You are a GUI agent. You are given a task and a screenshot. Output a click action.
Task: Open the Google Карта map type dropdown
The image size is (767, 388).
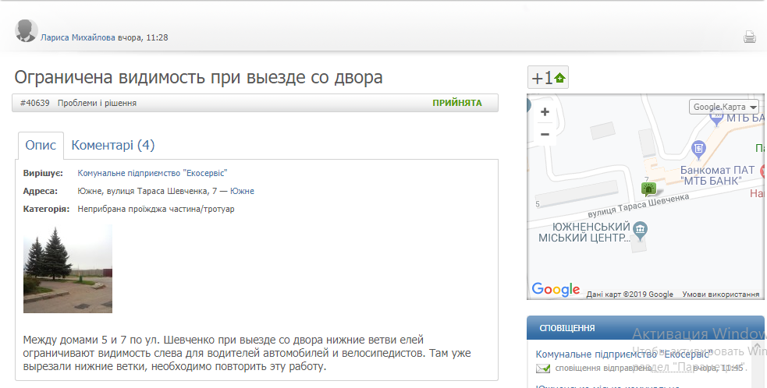[x=725, y=107]
